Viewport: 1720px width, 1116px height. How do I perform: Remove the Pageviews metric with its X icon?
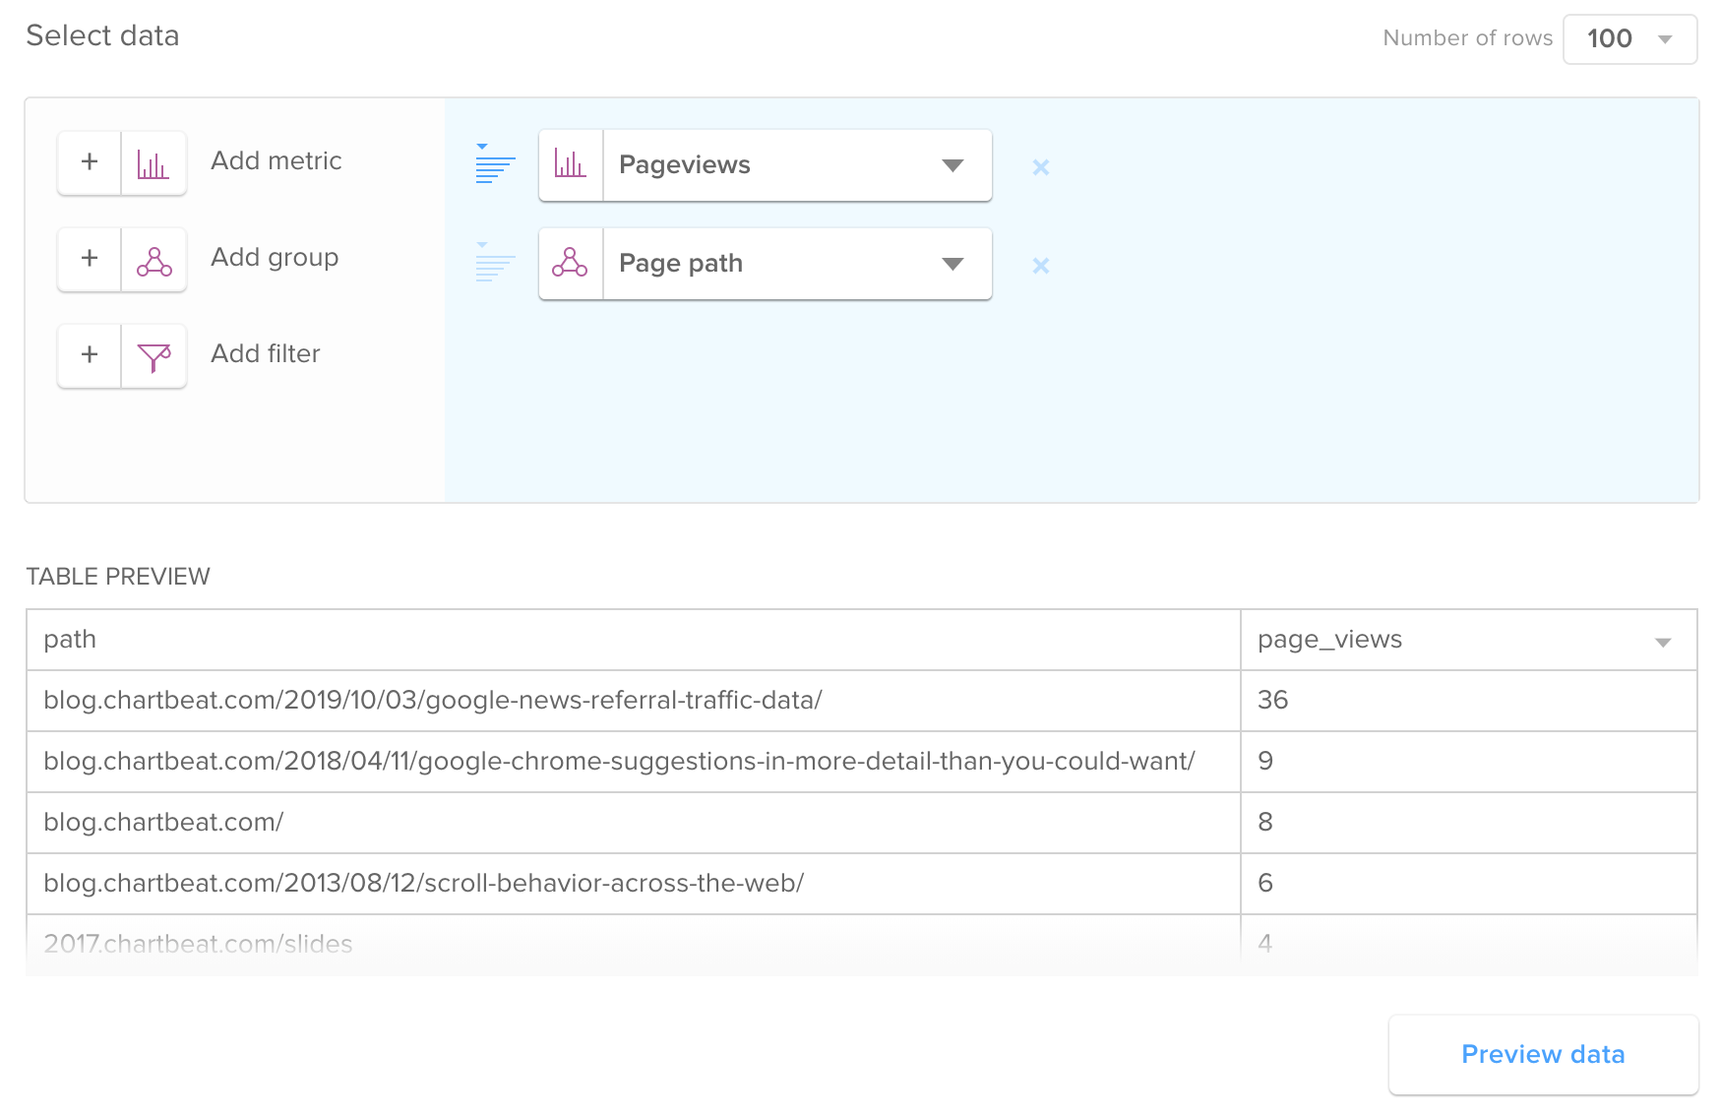(1040, 167)
